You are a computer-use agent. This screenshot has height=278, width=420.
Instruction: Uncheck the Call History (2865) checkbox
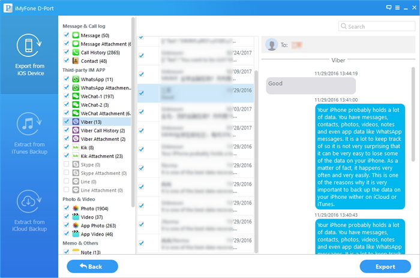pos(67,52)
